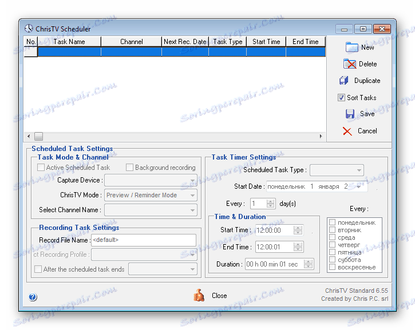Screen dimensions: 415x330
Task: Click the End Time column header
Action: [306, 42]
